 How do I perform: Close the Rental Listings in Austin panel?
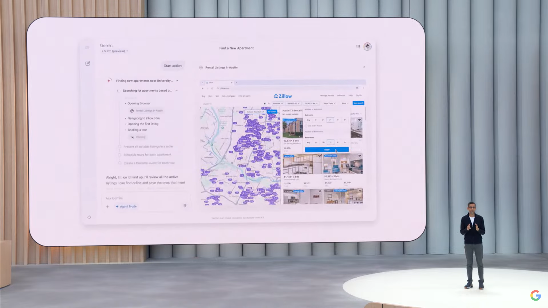click(x=364, y=67)
